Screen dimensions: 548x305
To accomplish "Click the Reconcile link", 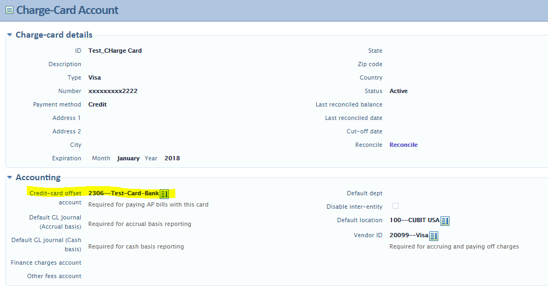I will [x=403, y=145].
